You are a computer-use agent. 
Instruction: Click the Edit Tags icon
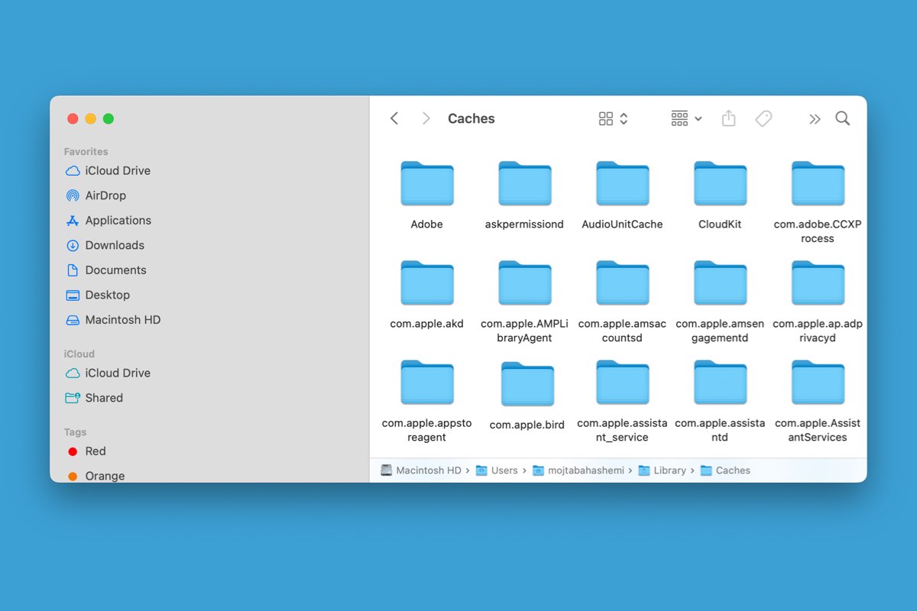763,118
